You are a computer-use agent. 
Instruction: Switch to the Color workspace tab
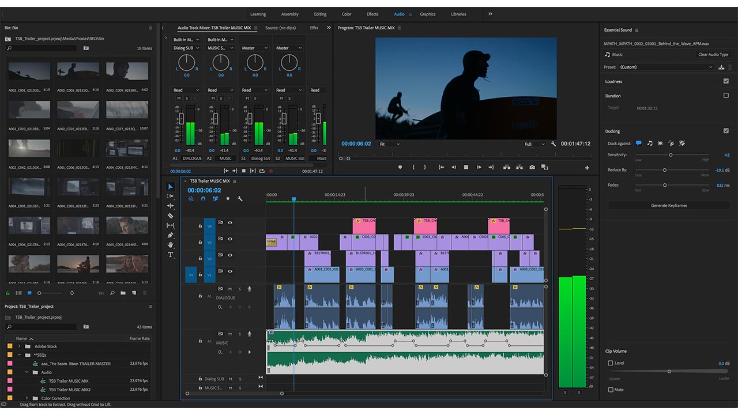click(x=347, y=14)
